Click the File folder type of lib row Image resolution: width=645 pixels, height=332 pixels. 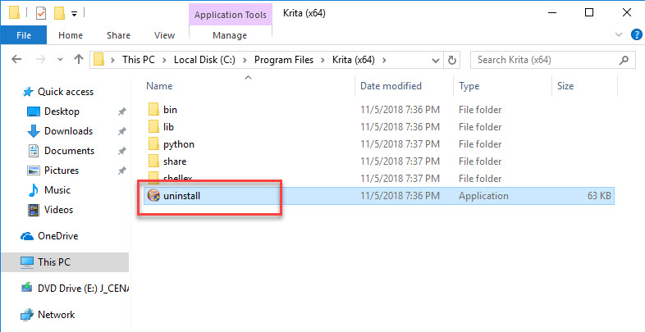480,127
